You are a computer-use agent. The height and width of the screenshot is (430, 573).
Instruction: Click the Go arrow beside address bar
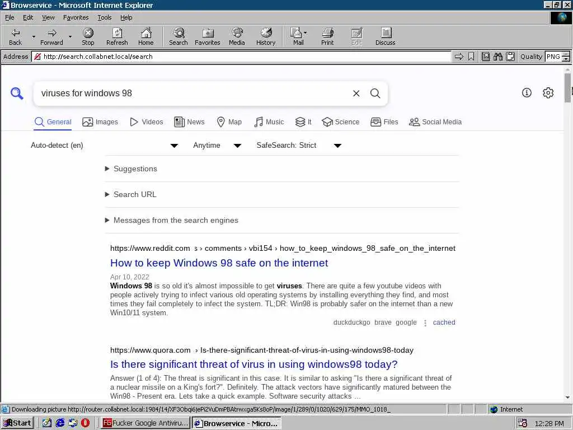[x=459, y=57]
